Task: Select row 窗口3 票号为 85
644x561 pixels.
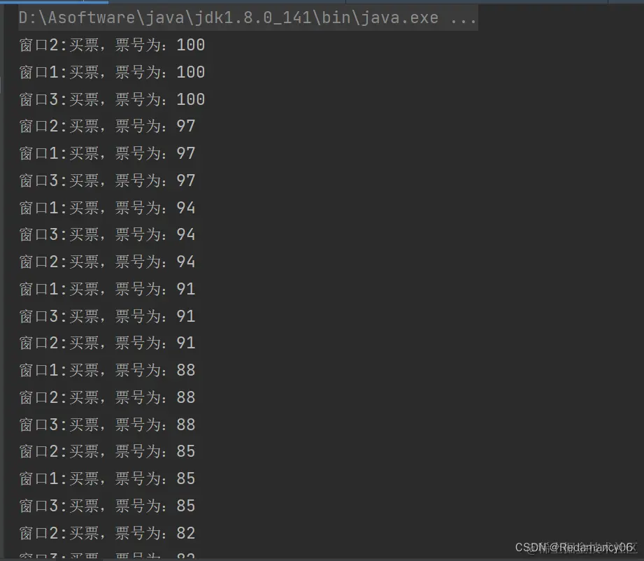Action: (107, 506)
